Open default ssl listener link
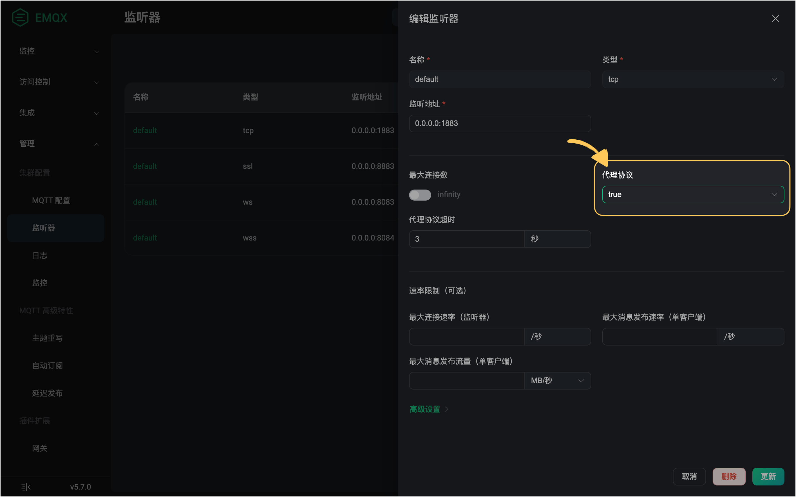 coord(145,166)
